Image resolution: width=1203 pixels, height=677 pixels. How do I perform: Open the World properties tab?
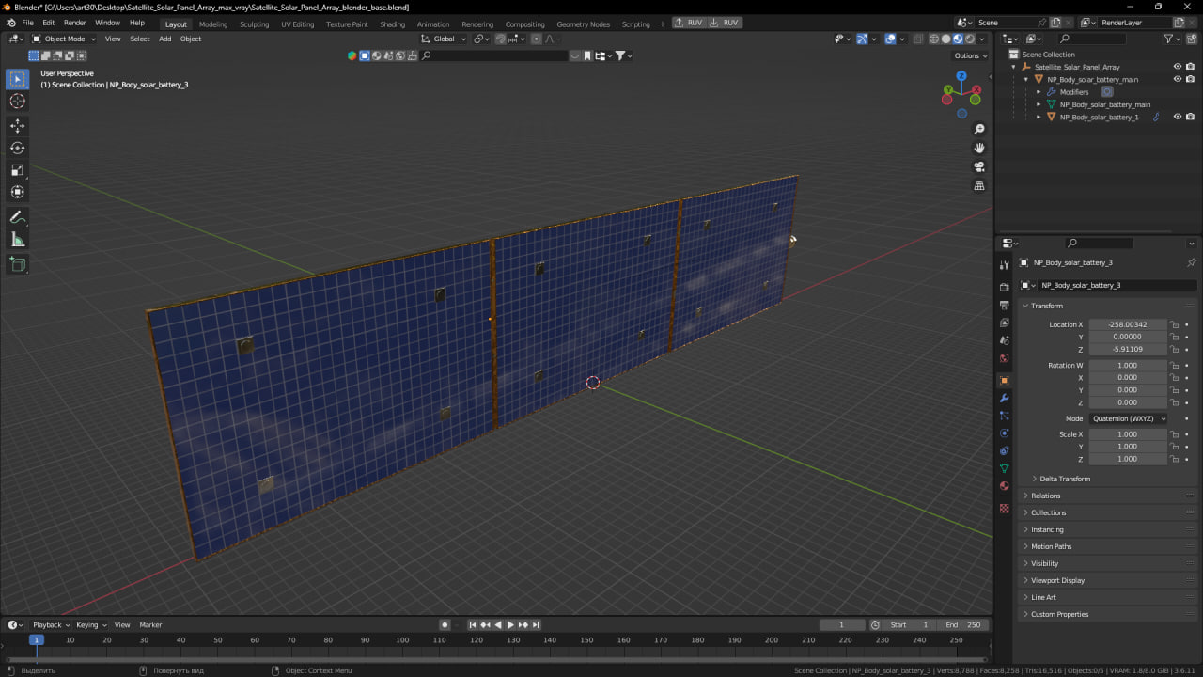click(x=1005, y=358)
